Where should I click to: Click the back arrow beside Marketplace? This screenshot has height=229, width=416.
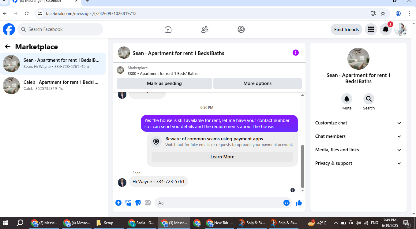tap(8, 46)
